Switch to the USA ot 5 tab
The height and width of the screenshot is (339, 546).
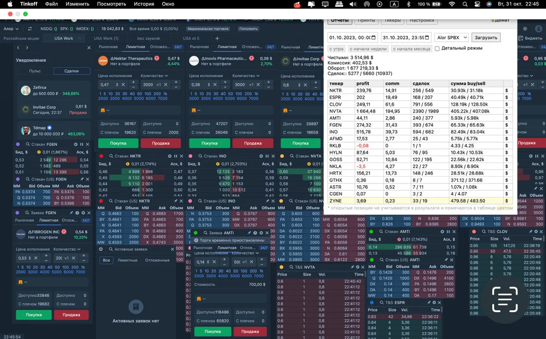(x=191, y=38)
